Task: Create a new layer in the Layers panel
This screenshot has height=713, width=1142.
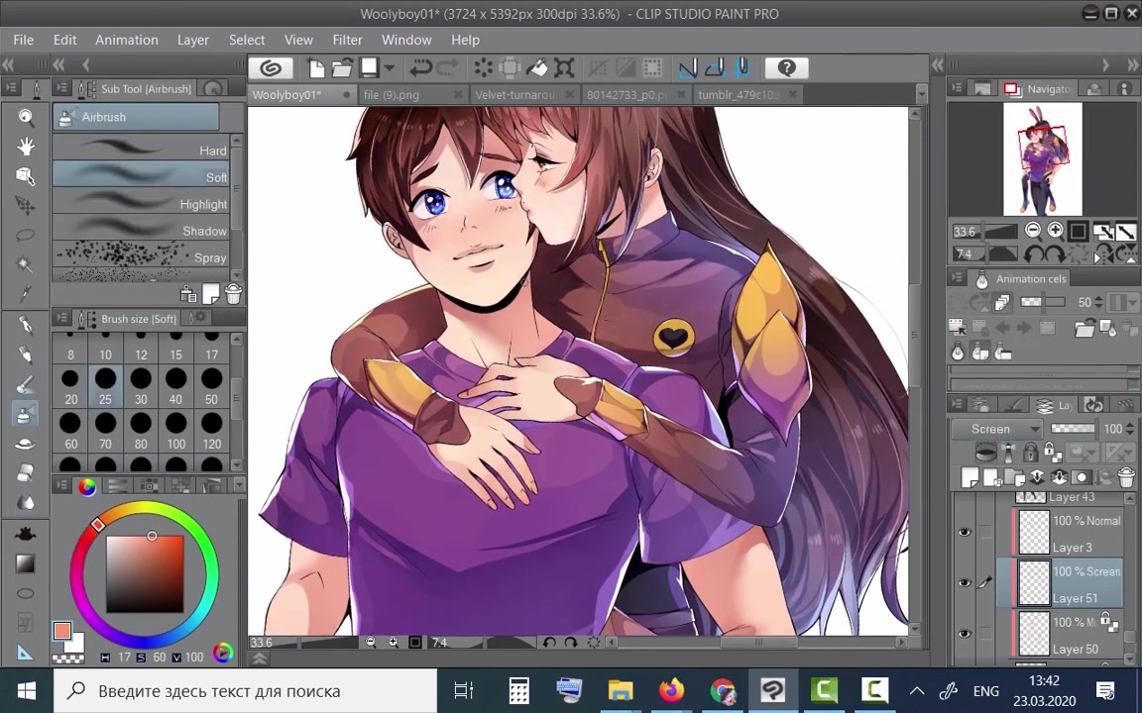Action: [x=971, y=477]
